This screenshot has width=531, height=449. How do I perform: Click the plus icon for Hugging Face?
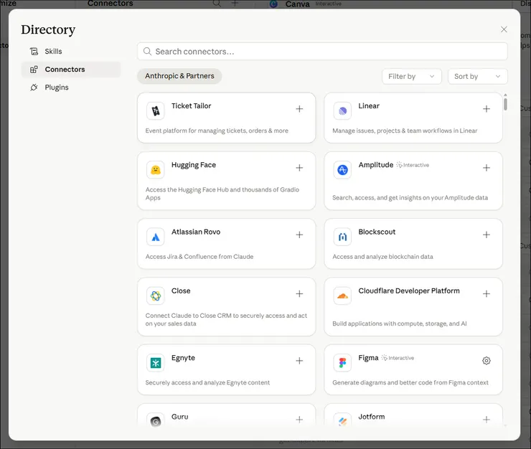click(299, 168)
